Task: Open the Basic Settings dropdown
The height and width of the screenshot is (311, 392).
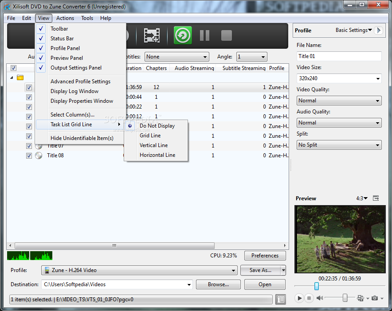Action: pyautogui.click(x=354, y=30)
